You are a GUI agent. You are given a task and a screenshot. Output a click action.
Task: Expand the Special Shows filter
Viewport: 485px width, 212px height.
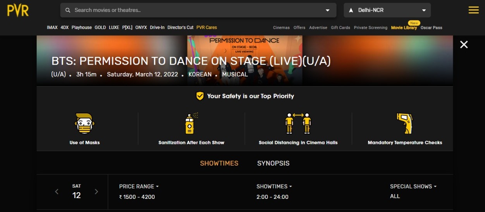tap(413, 186)
